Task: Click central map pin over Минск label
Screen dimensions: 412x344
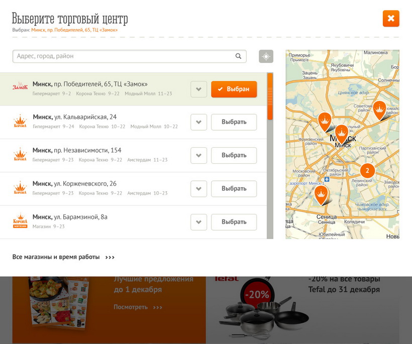Action: (x=342, y=134)
